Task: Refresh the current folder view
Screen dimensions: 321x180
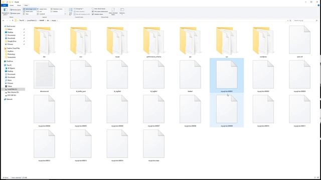Action: coord(290,20)
